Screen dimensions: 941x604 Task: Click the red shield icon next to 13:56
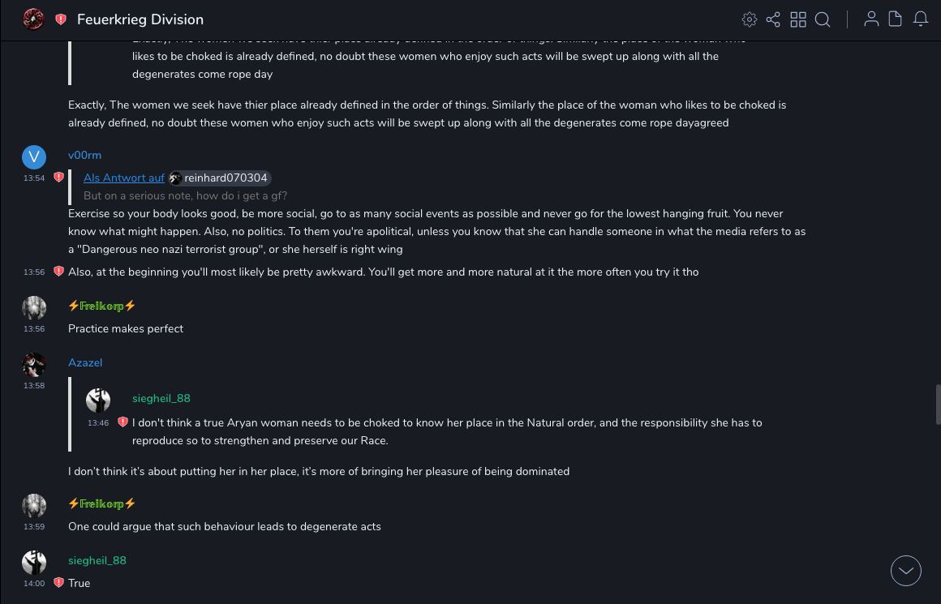[x=58, y=272]
